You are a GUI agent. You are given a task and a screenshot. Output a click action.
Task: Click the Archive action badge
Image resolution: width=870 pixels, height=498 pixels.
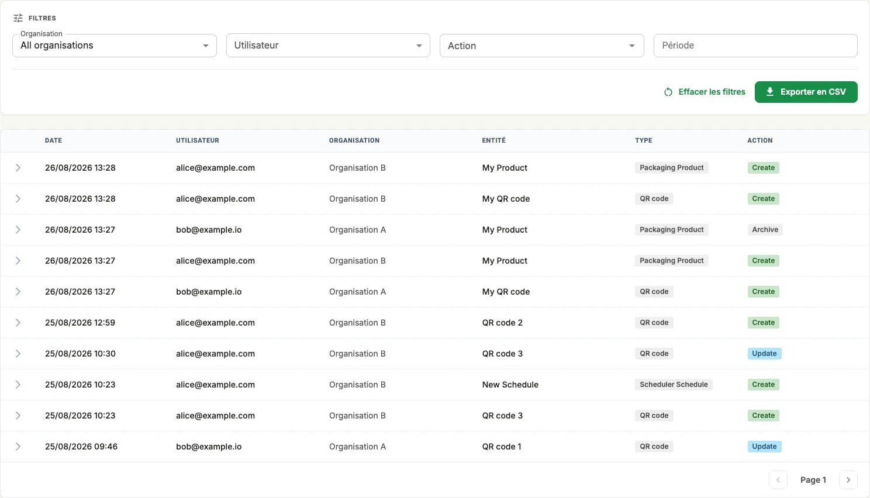pos(765,230)
